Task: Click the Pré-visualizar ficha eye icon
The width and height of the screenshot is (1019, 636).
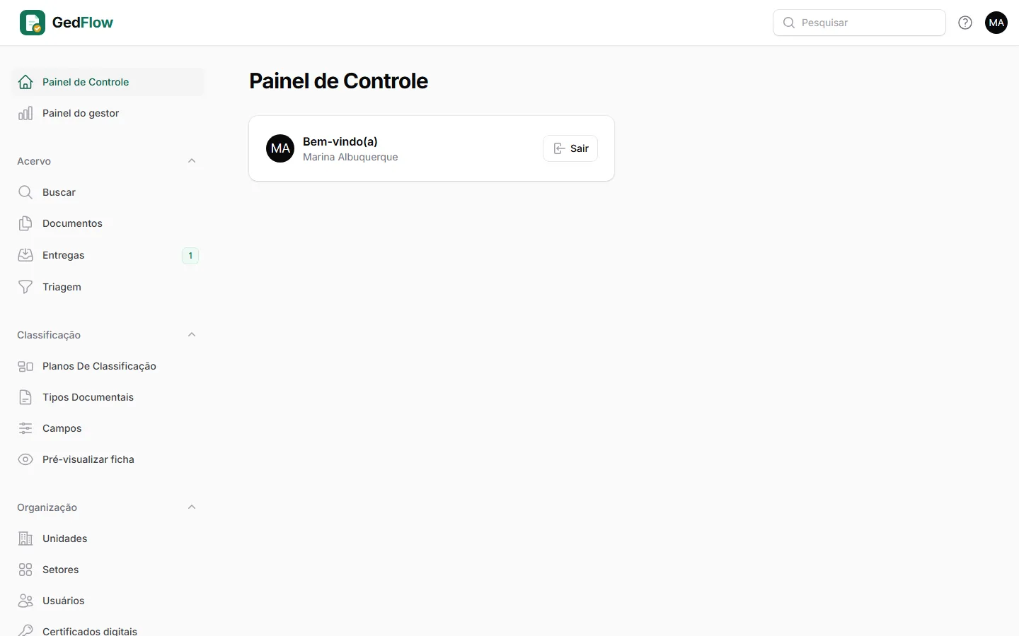Action: click(x=25, y=459)
